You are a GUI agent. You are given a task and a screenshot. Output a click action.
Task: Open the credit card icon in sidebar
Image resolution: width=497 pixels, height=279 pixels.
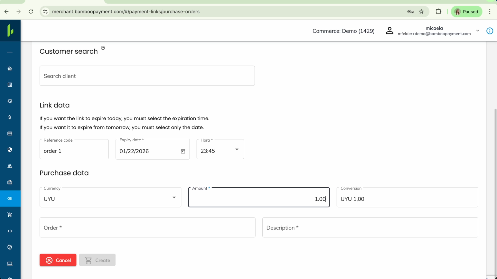pyautogui.click(x=10, y=134)
